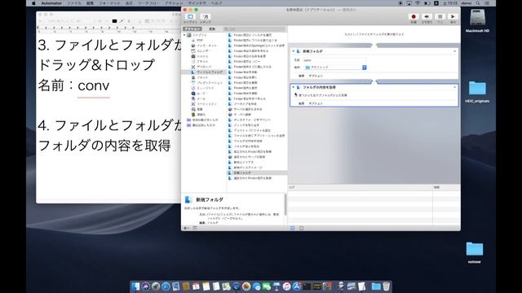
Task: Click the name field containing conv
Action: point(334,60)
